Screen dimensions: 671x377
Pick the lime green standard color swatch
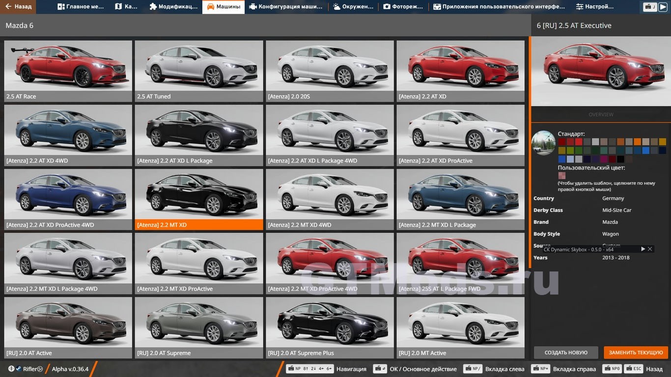(570, 150)
